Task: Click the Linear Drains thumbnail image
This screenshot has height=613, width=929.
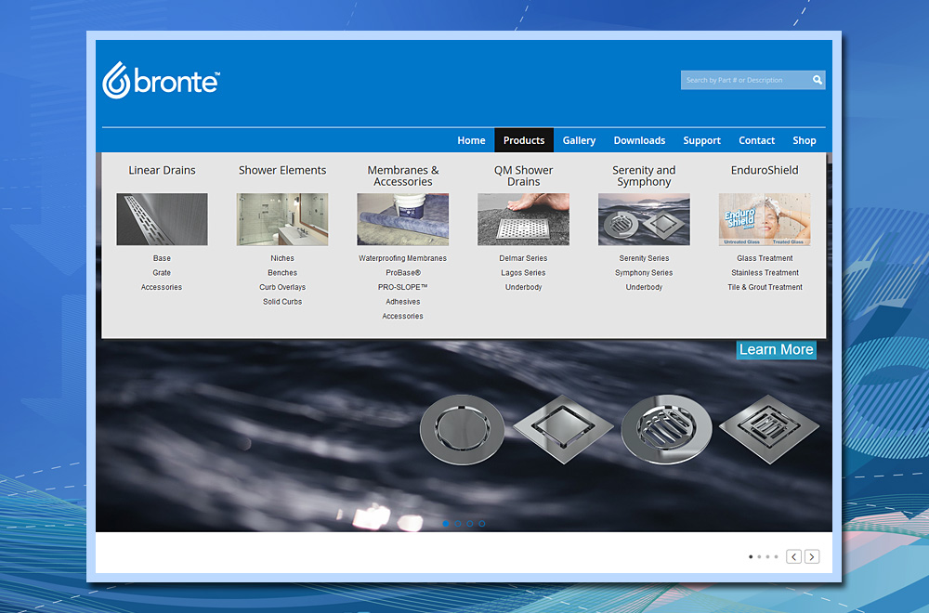Action: coord(162,219)
